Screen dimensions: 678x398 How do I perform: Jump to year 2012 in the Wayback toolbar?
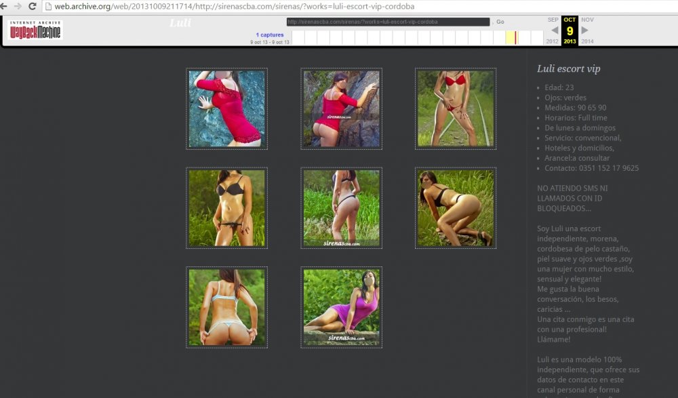click(553, 41)
